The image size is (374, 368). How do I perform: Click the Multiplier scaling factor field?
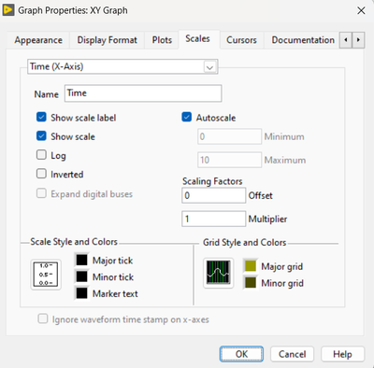pyautogui.click(x=213, y=219)
